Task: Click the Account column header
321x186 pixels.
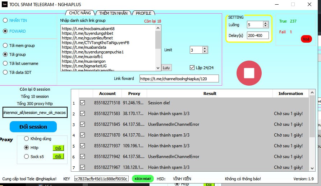Action: pyautogui.click(x=107, y=94)
